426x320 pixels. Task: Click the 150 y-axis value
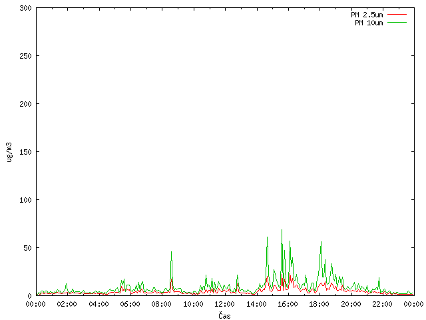25,152
